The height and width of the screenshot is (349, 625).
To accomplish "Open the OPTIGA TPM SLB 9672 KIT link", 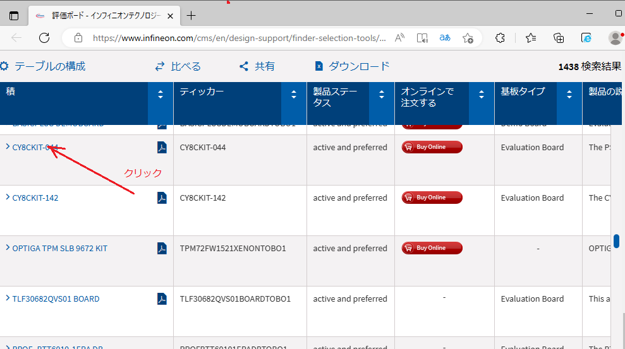I will [60, 248].
